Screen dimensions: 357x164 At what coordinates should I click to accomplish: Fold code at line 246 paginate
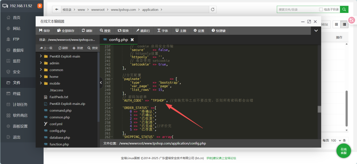pos(112,79)
